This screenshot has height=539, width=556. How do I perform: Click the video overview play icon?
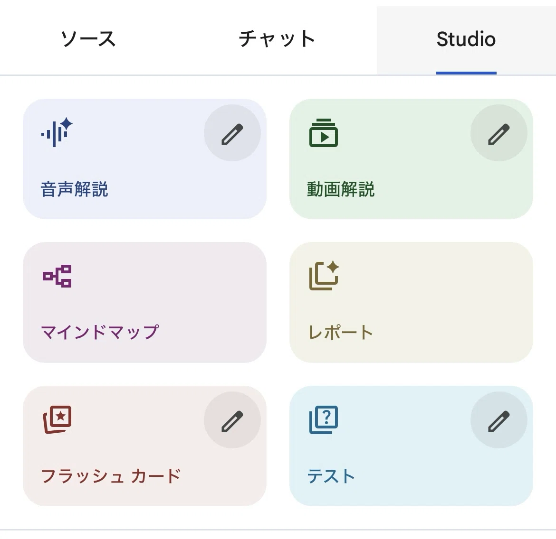[324, 132]
